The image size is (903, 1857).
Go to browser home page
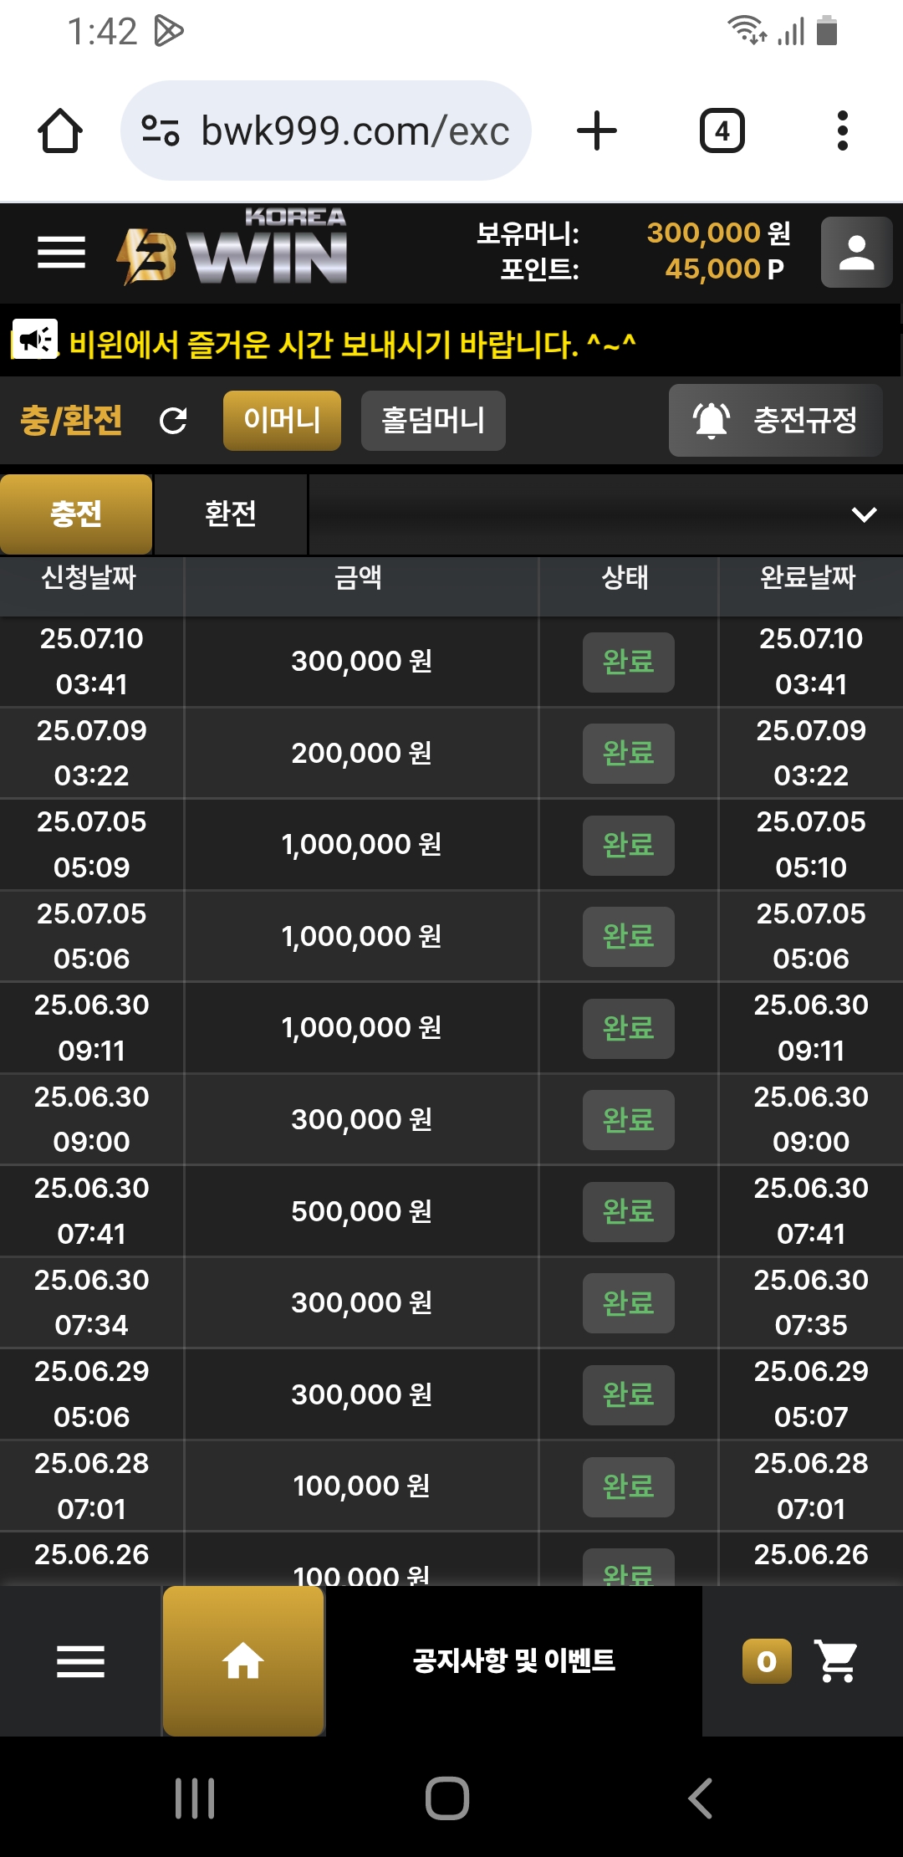click(x=60, y=131)
